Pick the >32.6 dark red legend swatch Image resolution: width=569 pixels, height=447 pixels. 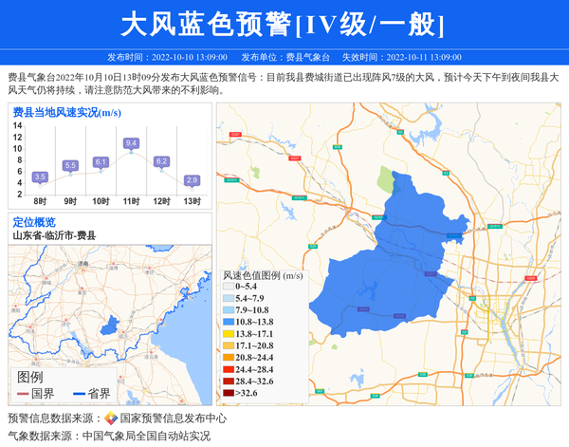[x=228, y=393]
